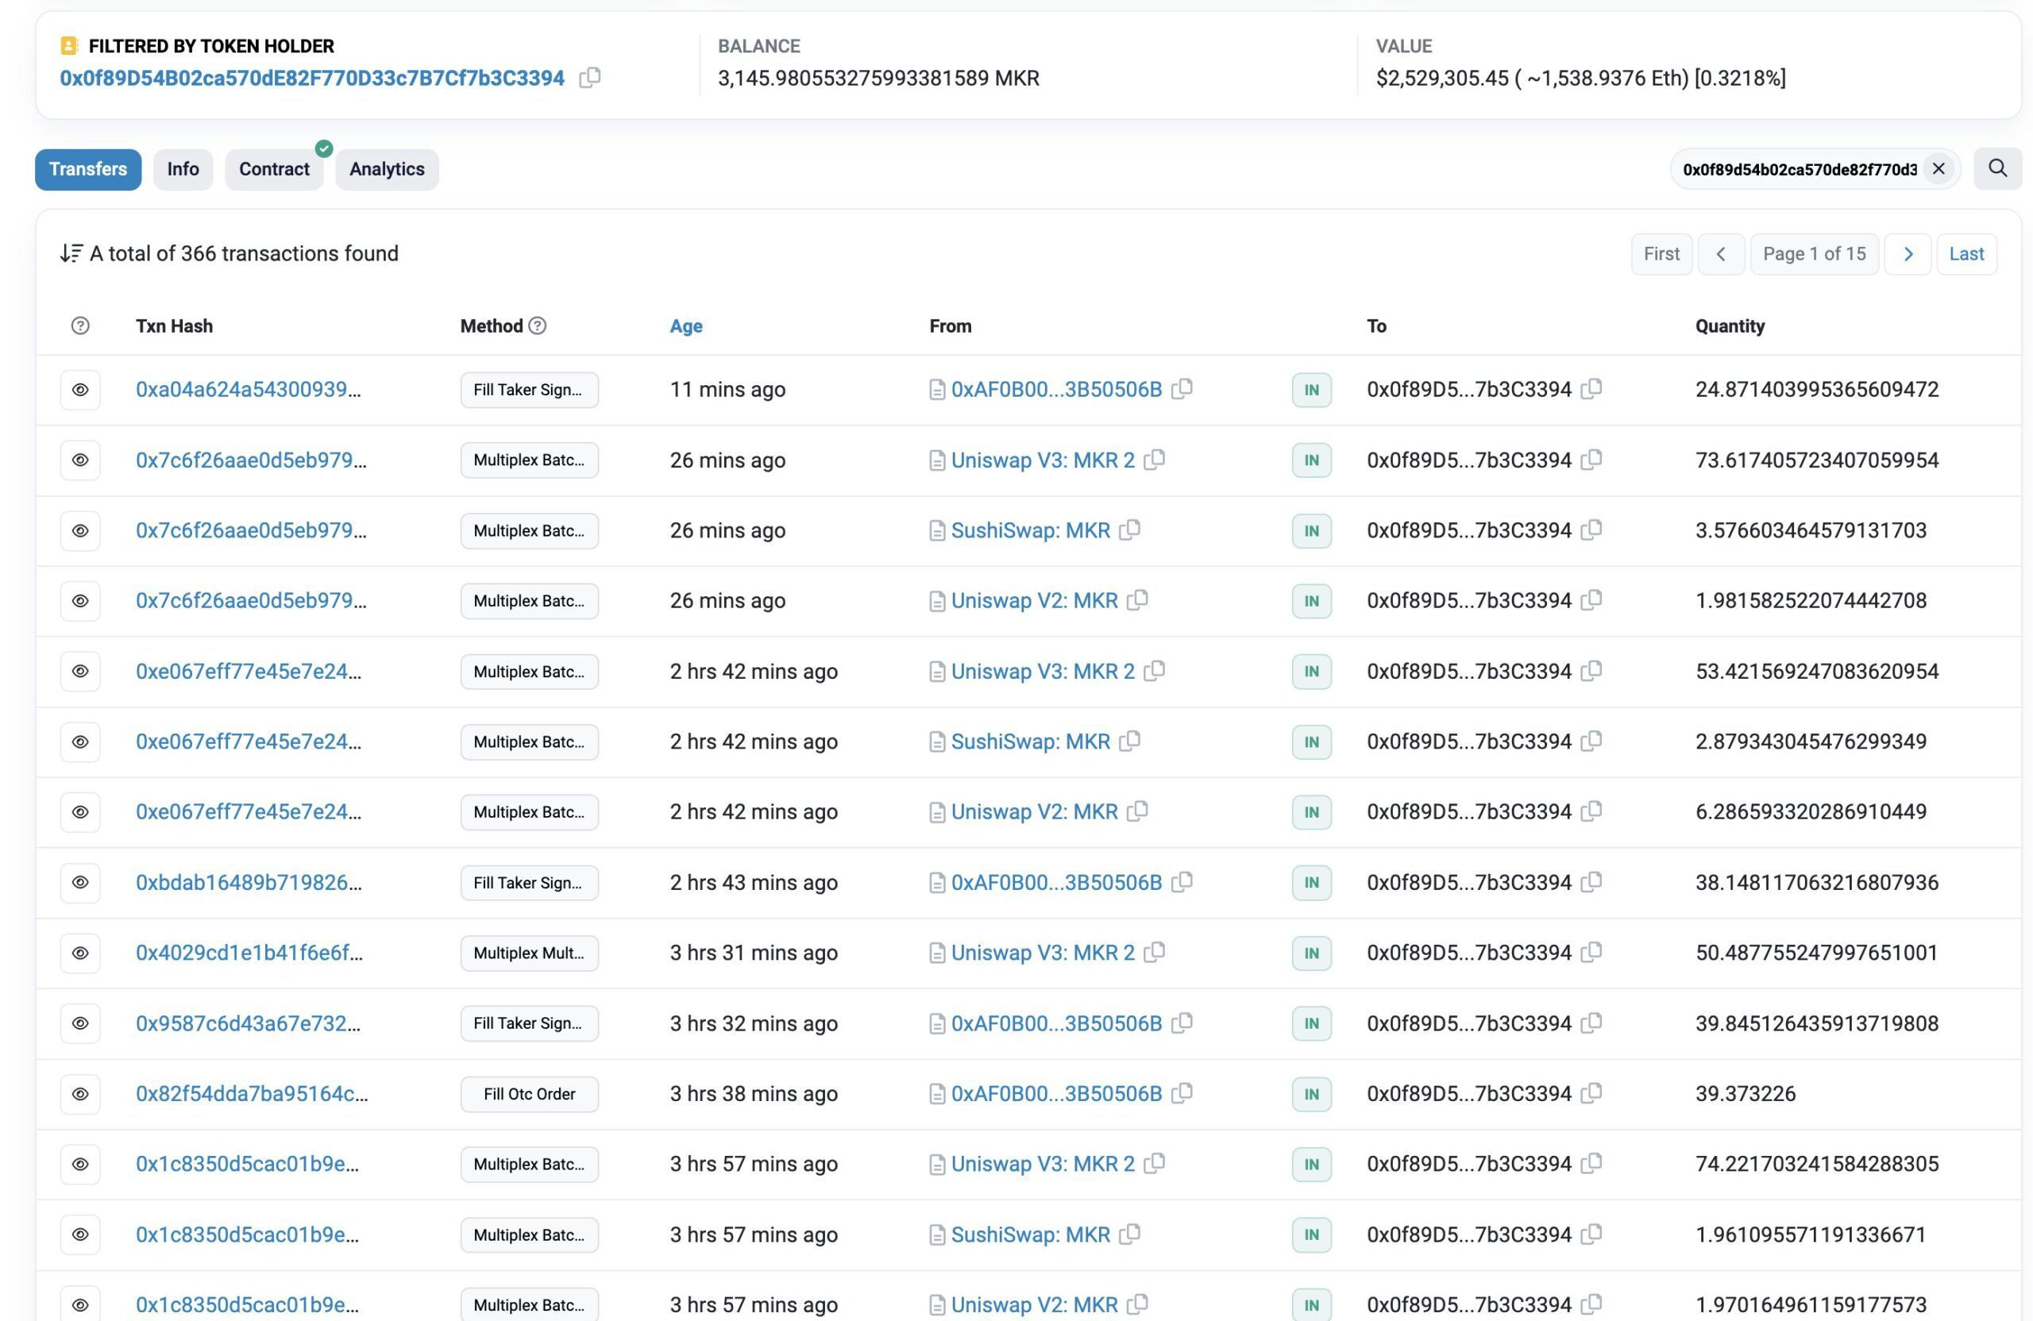Toggle eye preview for 0xbdab16489b719826 transaction
This screenshot has height=1321, width=2033.
[80, 882]
